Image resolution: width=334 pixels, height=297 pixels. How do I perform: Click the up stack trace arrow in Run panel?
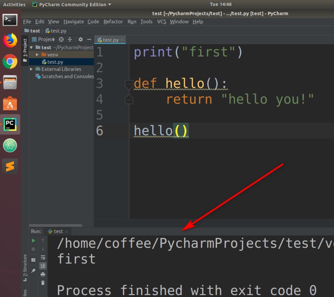[43, 240]
